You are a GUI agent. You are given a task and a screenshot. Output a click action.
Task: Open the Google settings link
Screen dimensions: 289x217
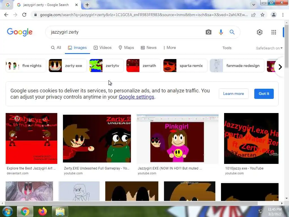point(136,97)
